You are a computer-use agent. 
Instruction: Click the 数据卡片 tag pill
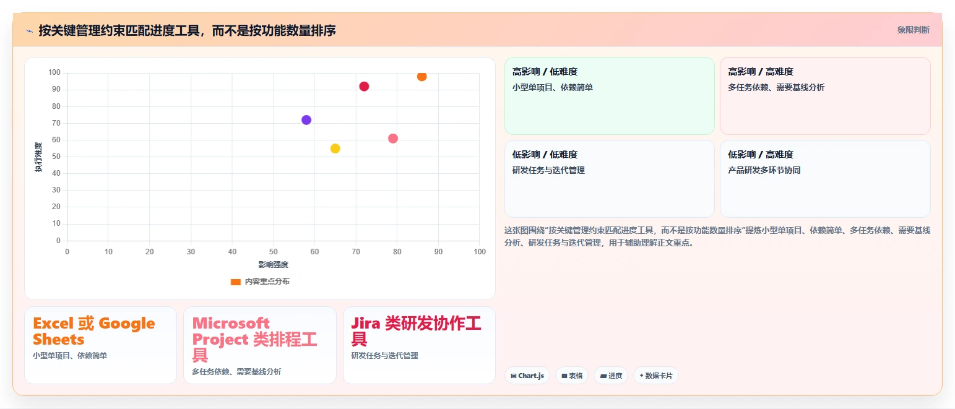[x=656, y=376]
